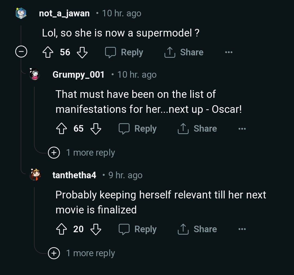This screenshot has height=275, width=294.
Task: Downvote tanthetha4's comment
Action: click(96, 229)
